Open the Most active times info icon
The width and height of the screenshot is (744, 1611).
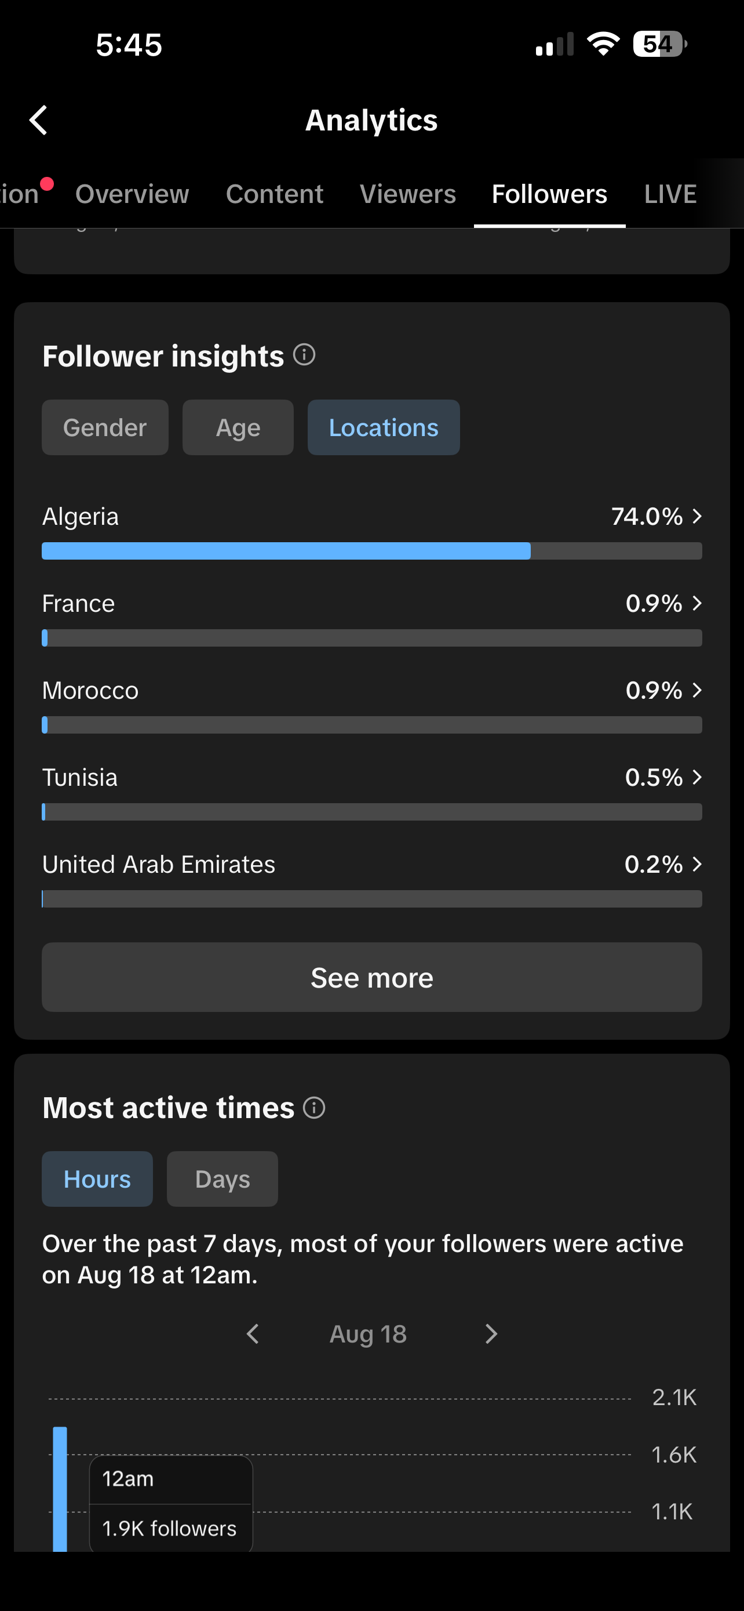click(x=314, y=1108)
